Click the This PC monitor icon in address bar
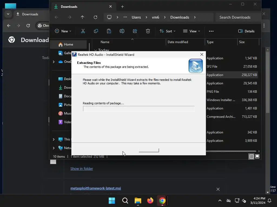The height and width of the screenshot is (207, 277). tap(109, 17)
